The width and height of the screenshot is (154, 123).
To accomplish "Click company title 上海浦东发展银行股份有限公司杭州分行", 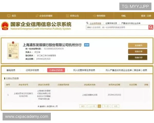I will coord(52,45).
